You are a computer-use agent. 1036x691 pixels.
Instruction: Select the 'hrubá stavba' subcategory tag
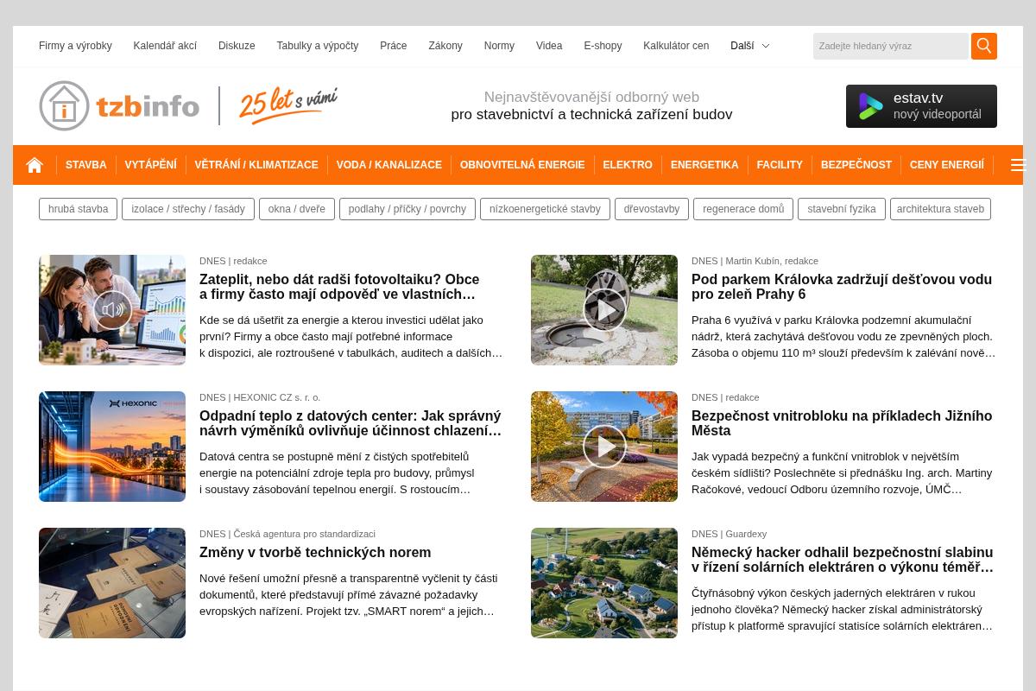coord(78,209)
